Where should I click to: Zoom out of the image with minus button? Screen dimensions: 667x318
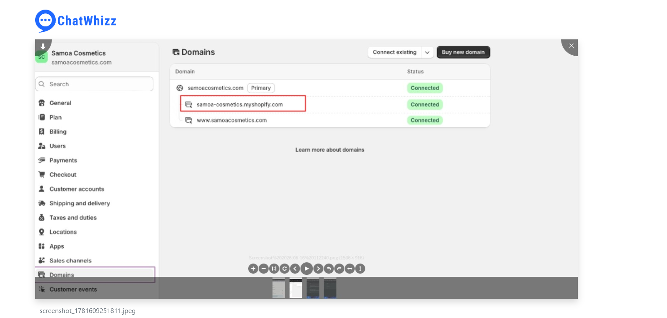coord(264,269)
